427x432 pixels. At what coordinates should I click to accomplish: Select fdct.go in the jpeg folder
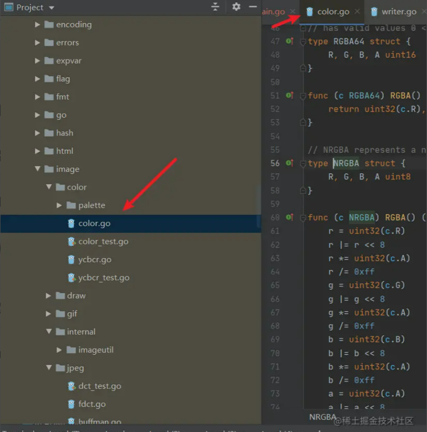pos(131,404)
